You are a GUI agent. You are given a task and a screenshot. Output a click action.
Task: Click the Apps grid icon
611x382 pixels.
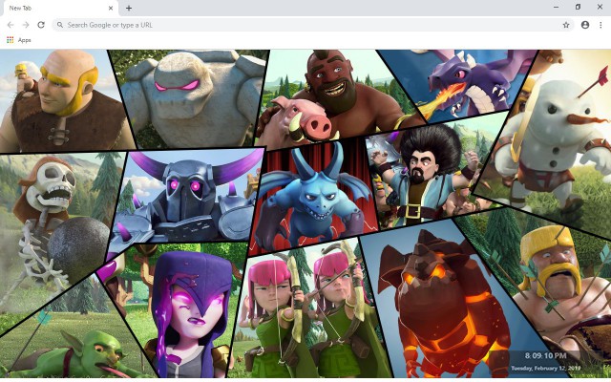pos(11,40)
